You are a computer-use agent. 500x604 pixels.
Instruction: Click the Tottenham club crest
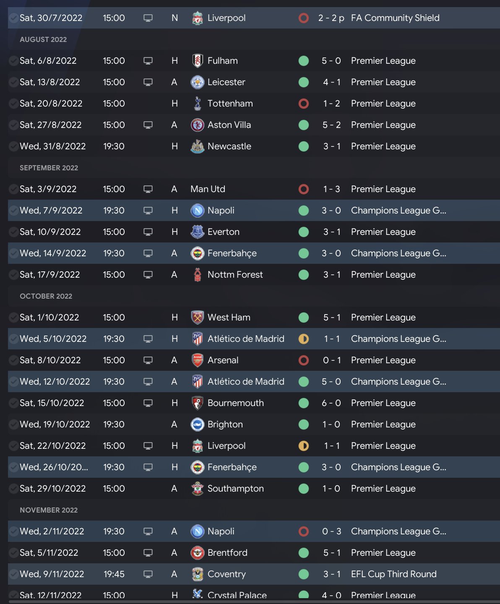[197, 104]
